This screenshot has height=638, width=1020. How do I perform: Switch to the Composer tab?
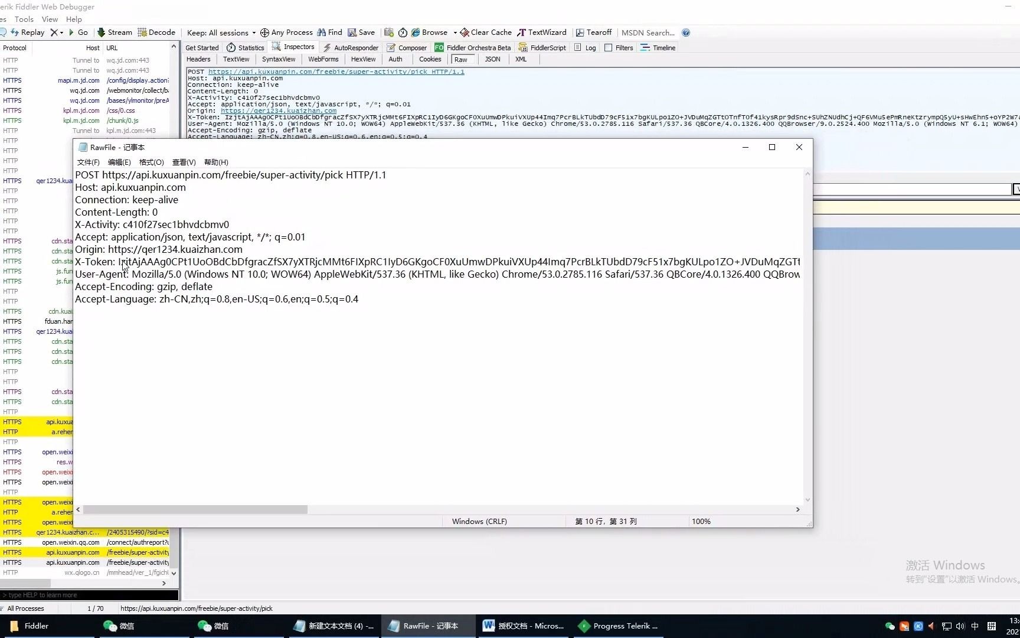407,48
